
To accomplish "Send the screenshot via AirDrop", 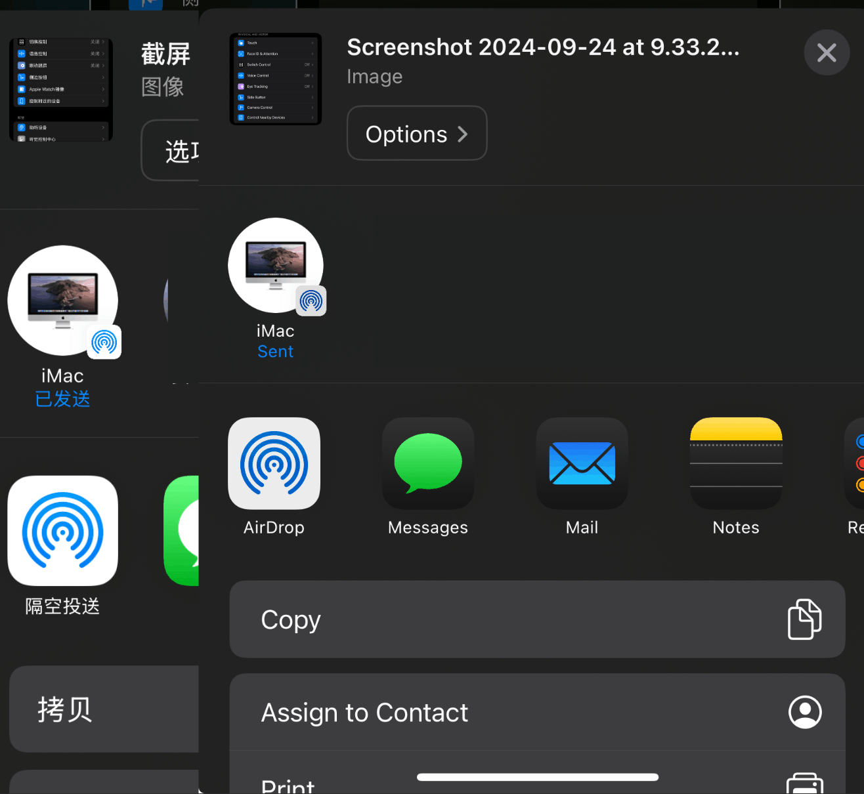I will click(274, 463).
